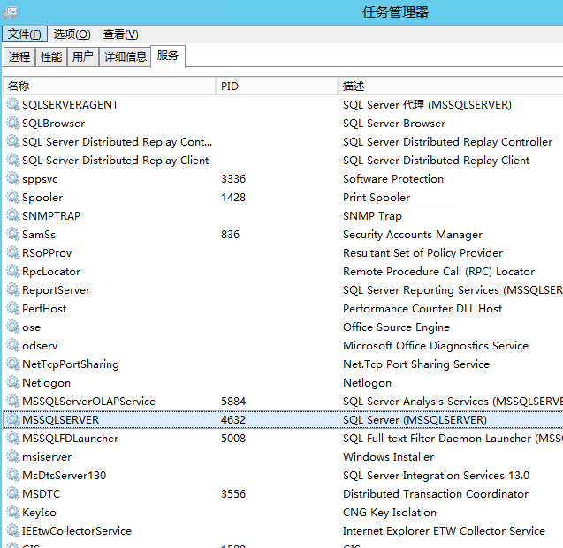Click gear icon beside SQL Server Distributed Replay Client name
This screenshot has width=563, height=548.
[x=13, y=160]
